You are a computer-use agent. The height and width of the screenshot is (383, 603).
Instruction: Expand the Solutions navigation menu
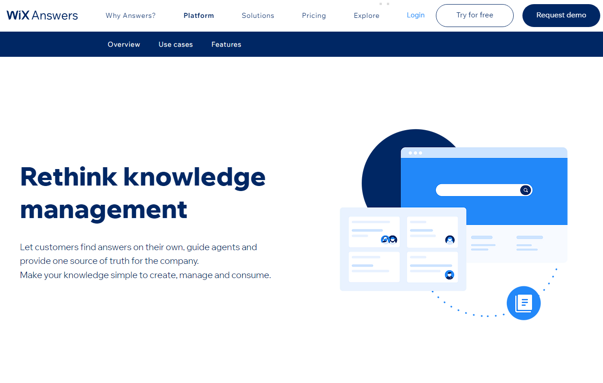click(x=258, y=16)
